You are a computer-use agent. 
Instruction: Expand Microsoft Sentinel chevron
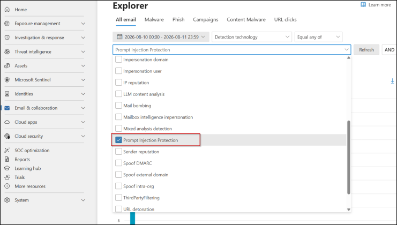pos(83,80)
